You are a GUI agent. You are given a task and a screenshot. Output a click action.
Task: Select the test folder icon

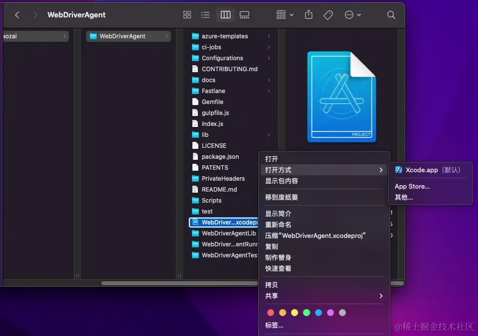pos(195,212)
